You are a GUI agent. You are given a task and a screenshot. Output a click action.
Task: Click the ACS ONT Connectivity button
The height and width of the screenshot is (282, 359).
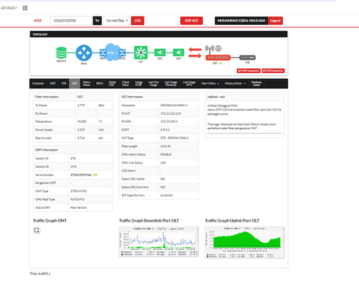[248, 70]
